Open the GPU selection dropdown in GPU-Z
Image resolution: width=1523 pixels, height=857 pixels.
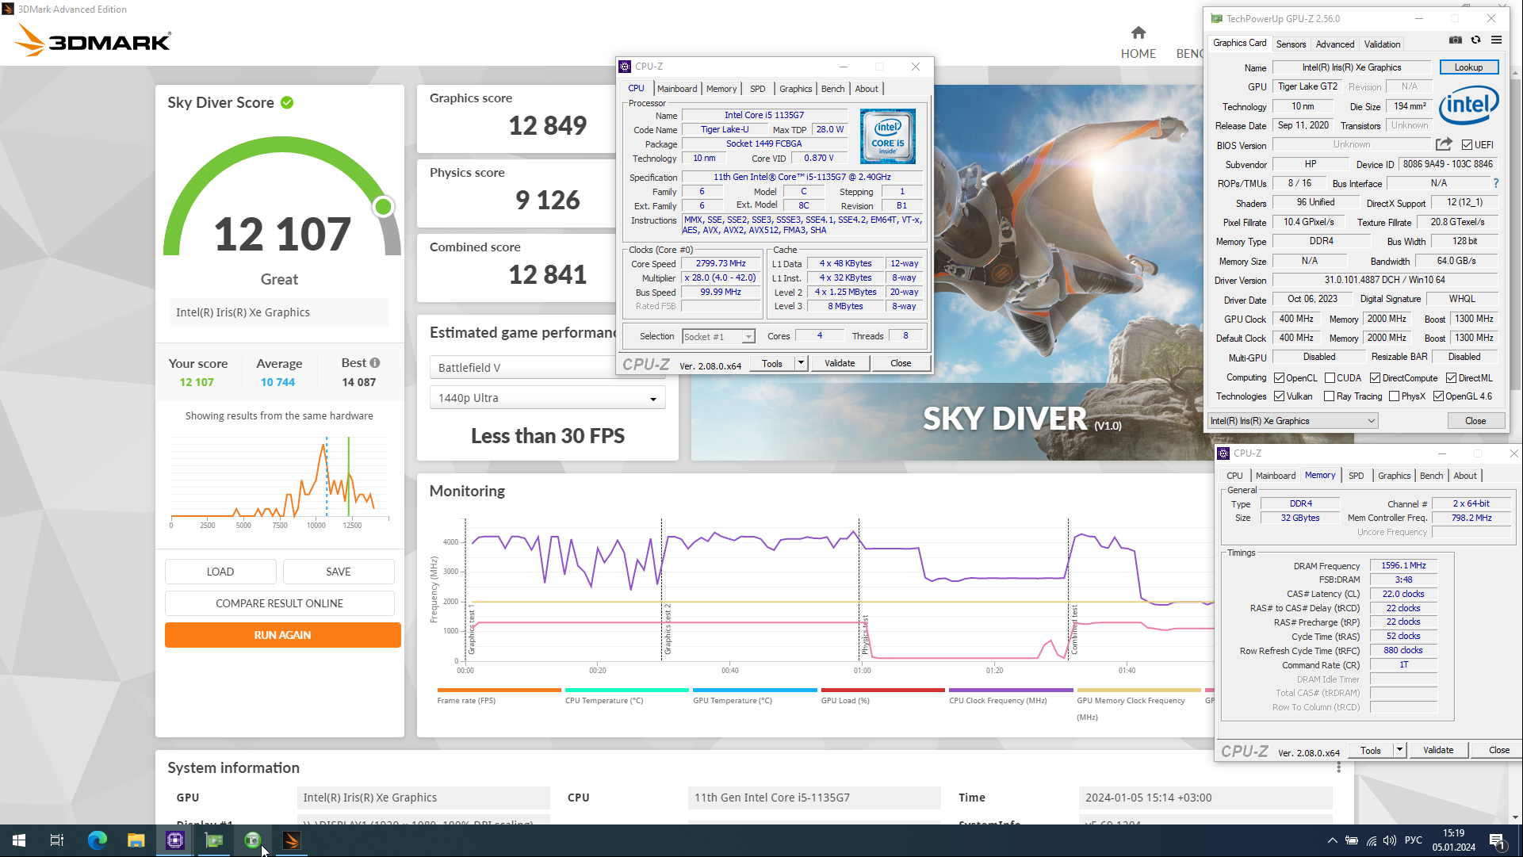1293,421
